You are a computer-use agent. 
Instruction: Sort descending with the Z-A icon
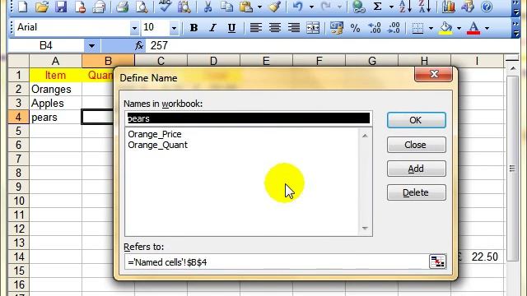tap(425, 7)
